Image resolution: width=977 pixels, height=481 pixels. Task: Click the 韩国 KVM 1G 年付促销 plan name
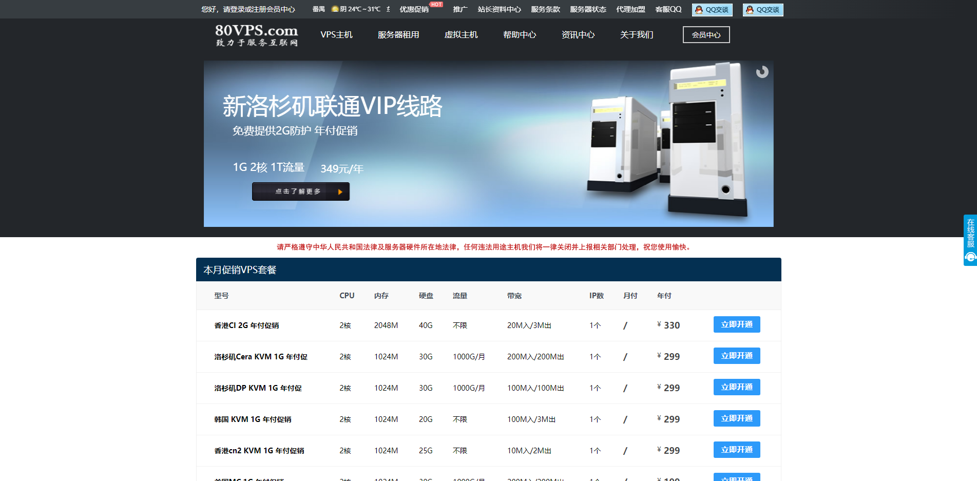(x=253, y=419)
